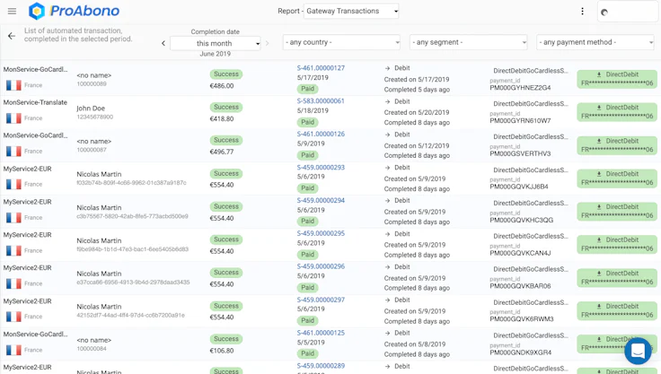Click 'Created on 5/20/2019' text

(x=417, y=112)
